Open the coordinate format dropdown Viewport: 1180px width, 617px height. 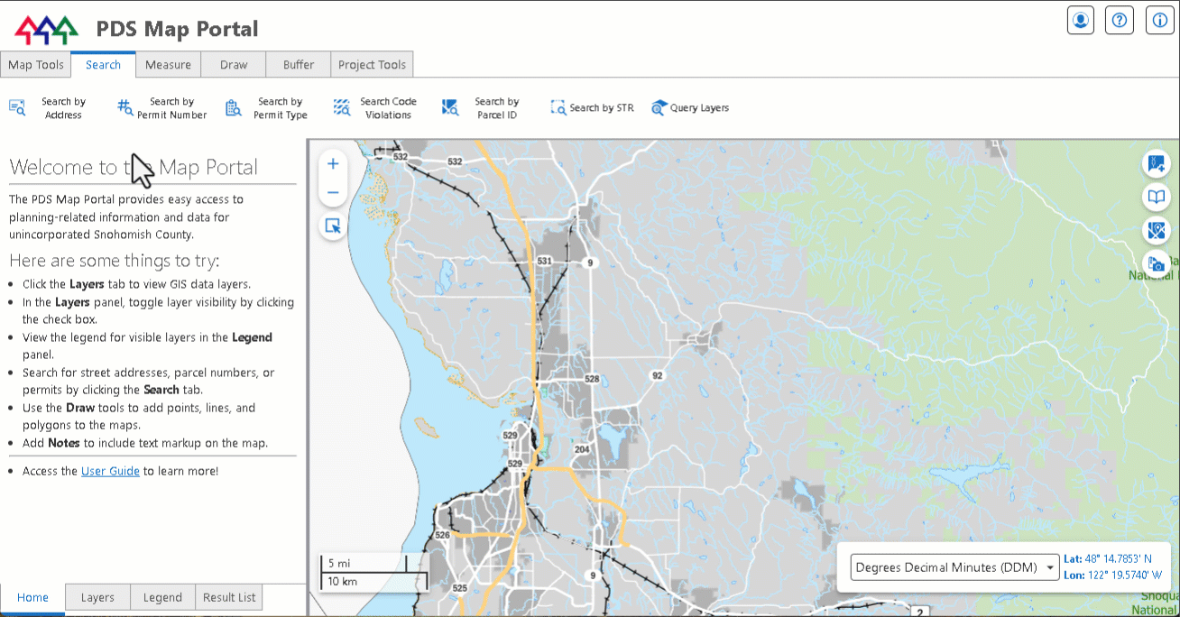(955, 567)
